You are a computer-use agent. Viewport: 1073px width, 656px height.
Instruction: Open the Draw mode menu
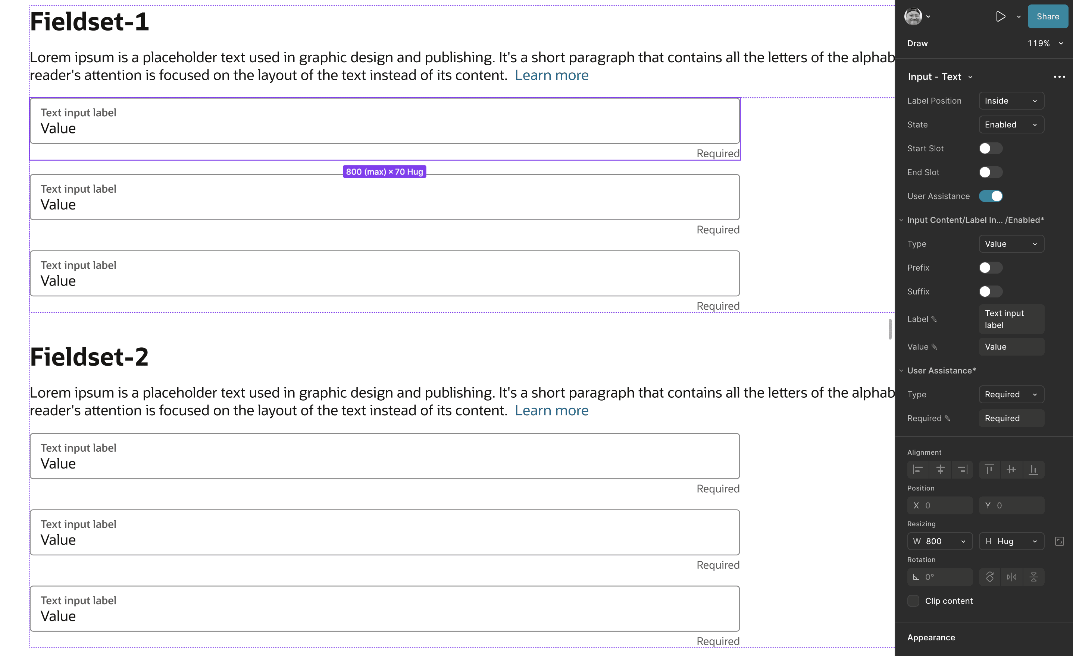917,44
